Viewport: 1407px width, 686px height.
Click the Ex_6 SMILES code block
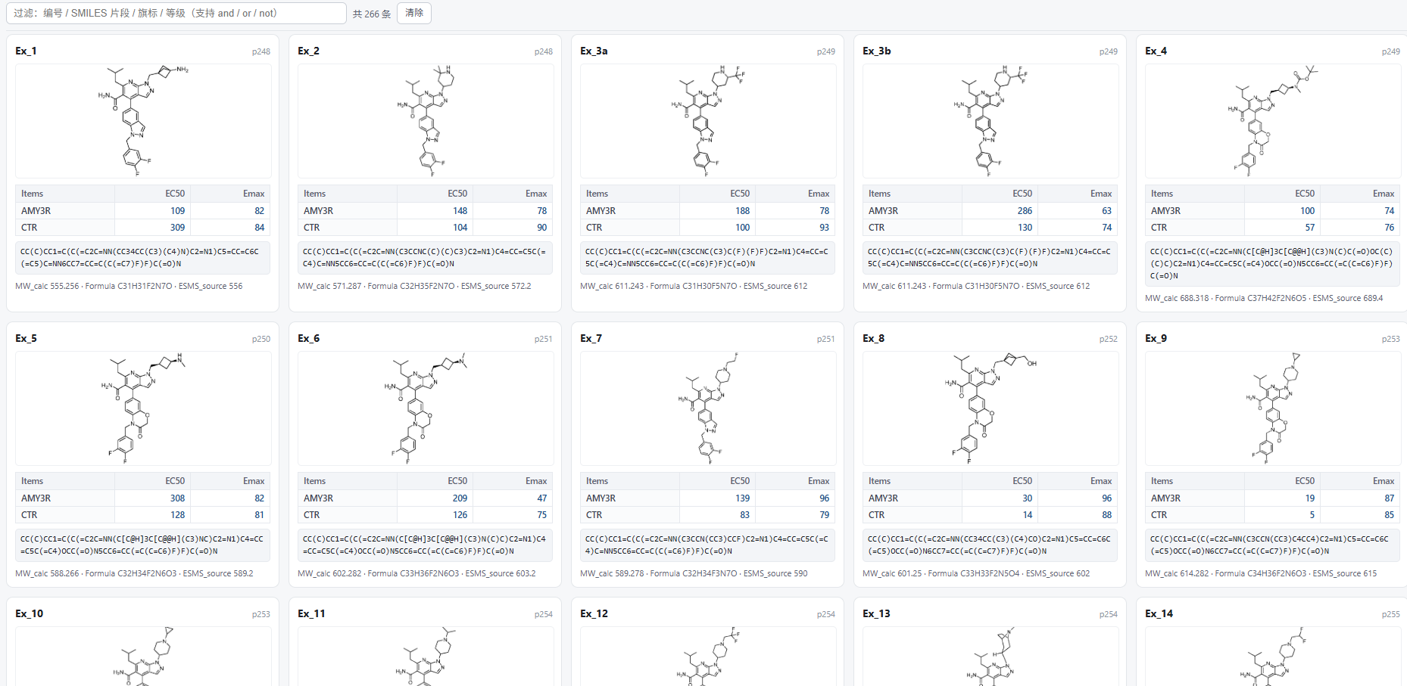coord(426,545)
